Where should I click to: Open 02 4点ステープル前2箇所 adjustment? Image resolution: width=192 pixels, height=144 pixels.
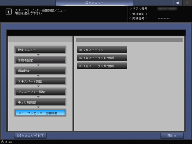[x=102, y=58]
